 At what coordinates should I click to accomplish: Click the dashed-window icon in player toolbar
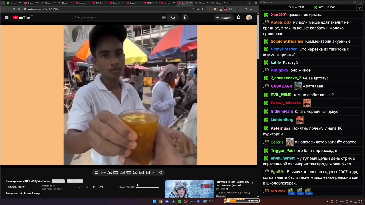pos(129,172)
